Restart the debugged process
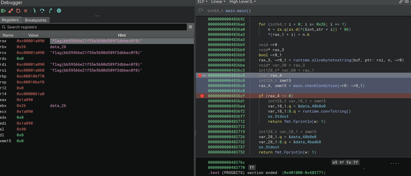 18,11
